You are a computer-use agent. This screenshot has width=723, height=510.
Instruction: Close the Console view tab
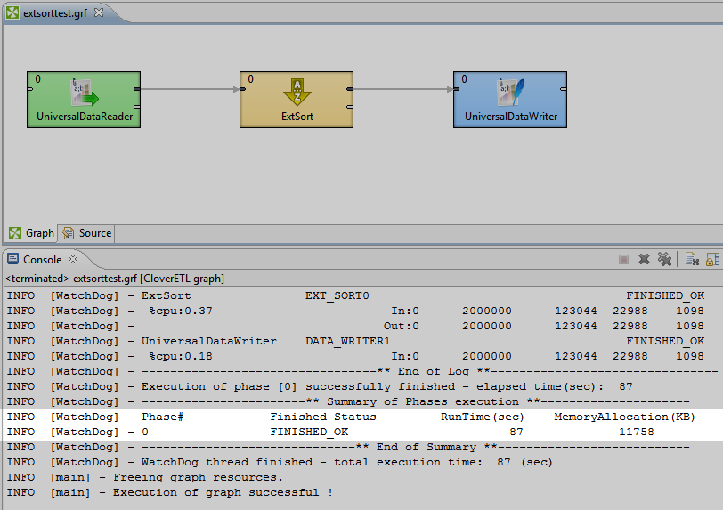click(73, 259)
